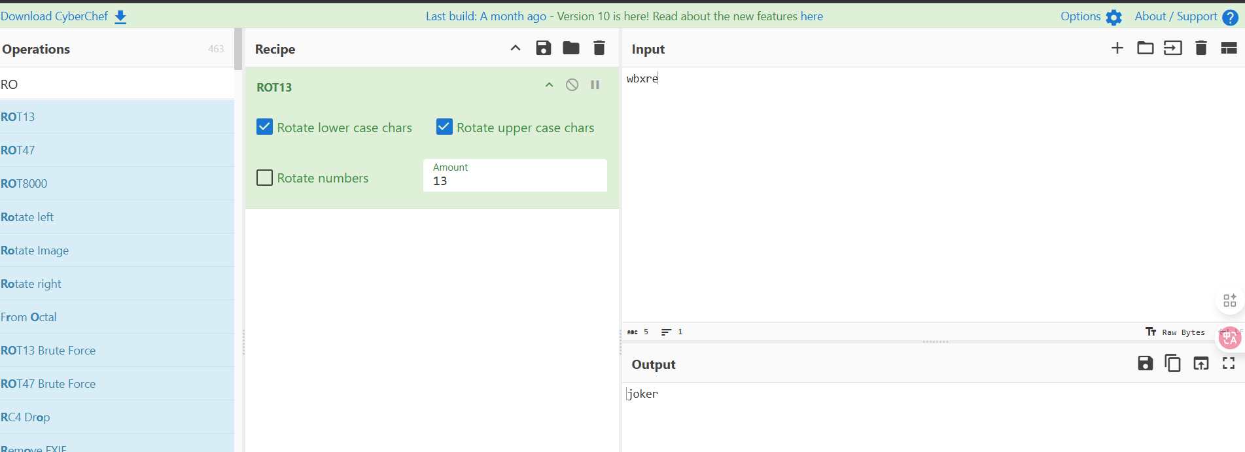1245x452 pixels.
Task: Open the Options settings
Action: (x=1091, y=16)
